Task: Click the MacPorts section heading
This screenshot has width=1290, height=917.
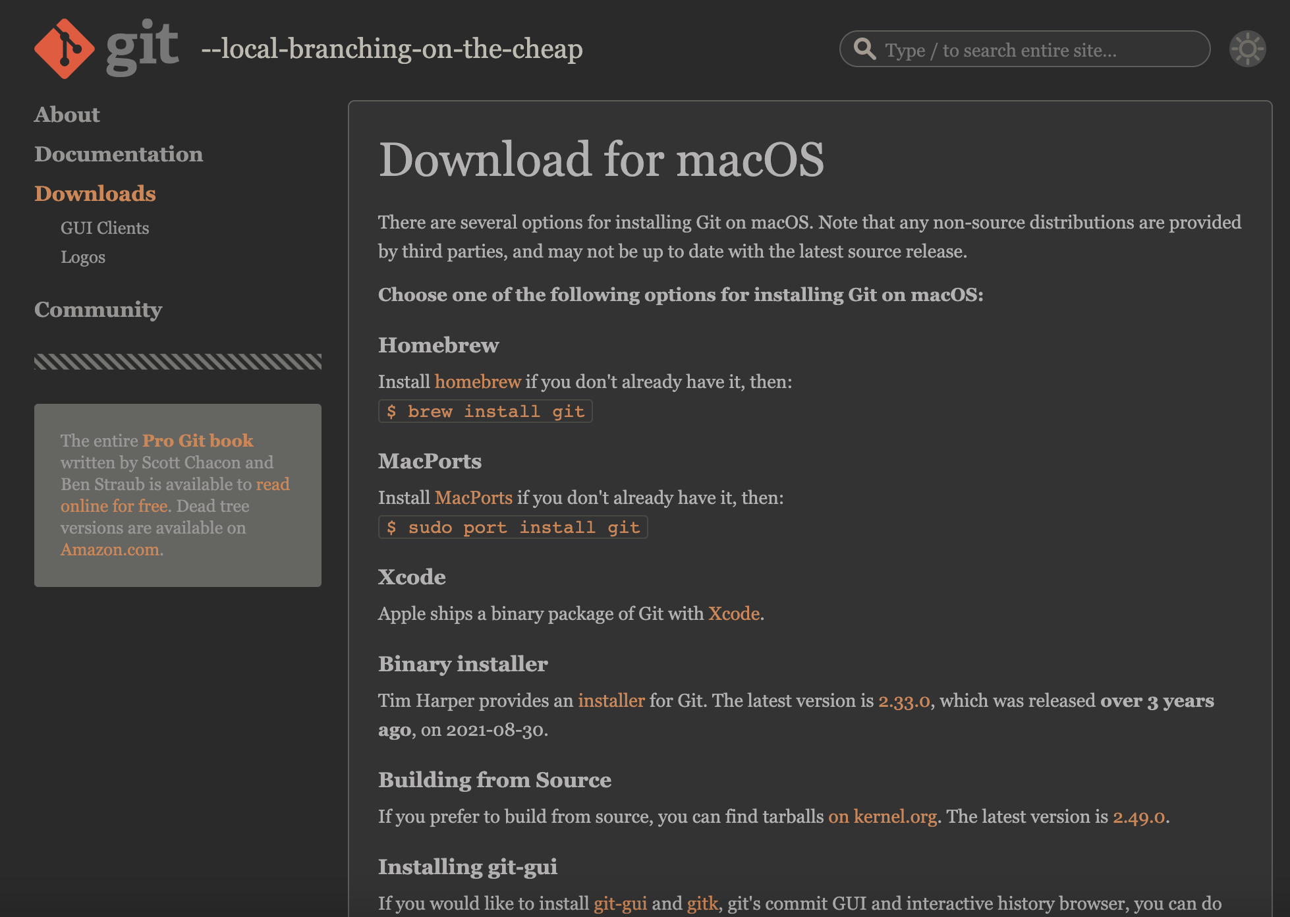Action: [x=430, y=461]
